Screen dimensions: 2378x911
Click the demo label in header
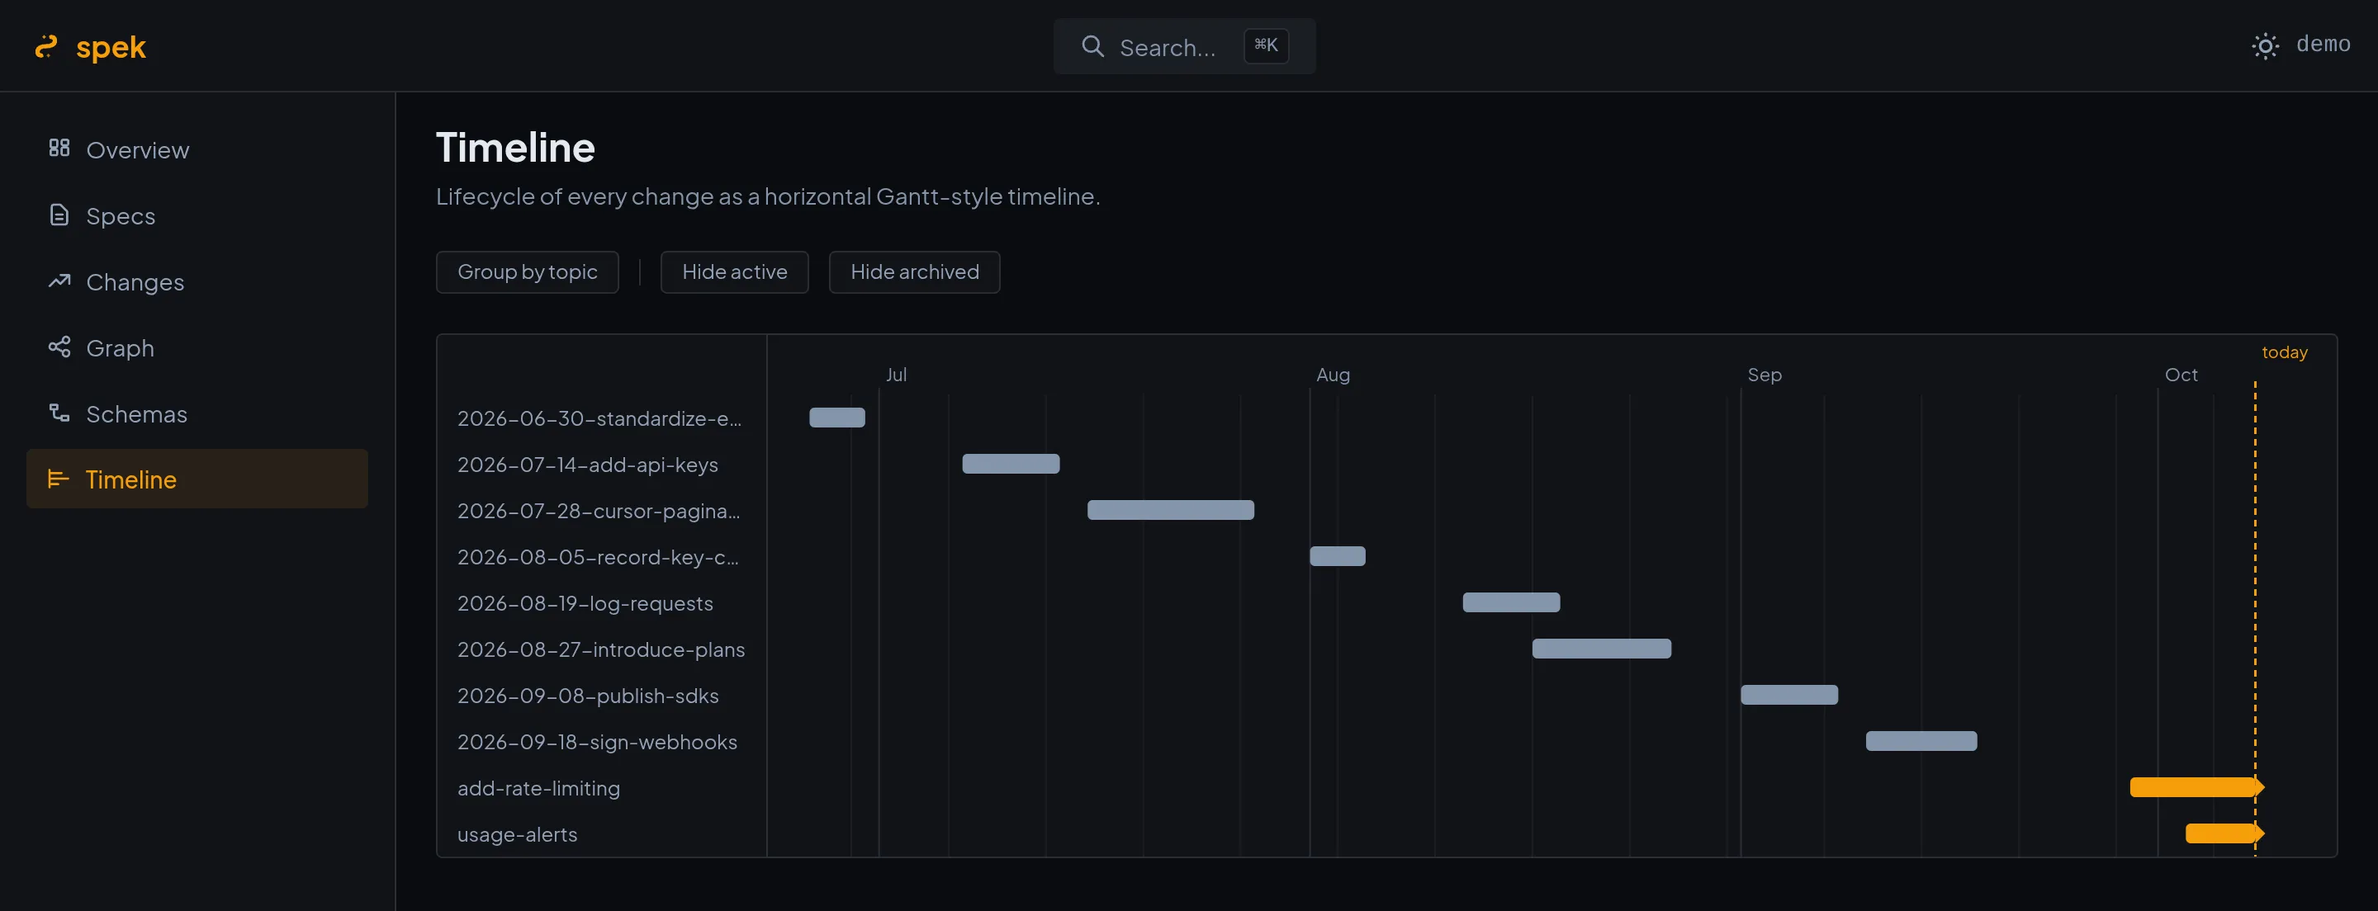tap(2323, 45)
